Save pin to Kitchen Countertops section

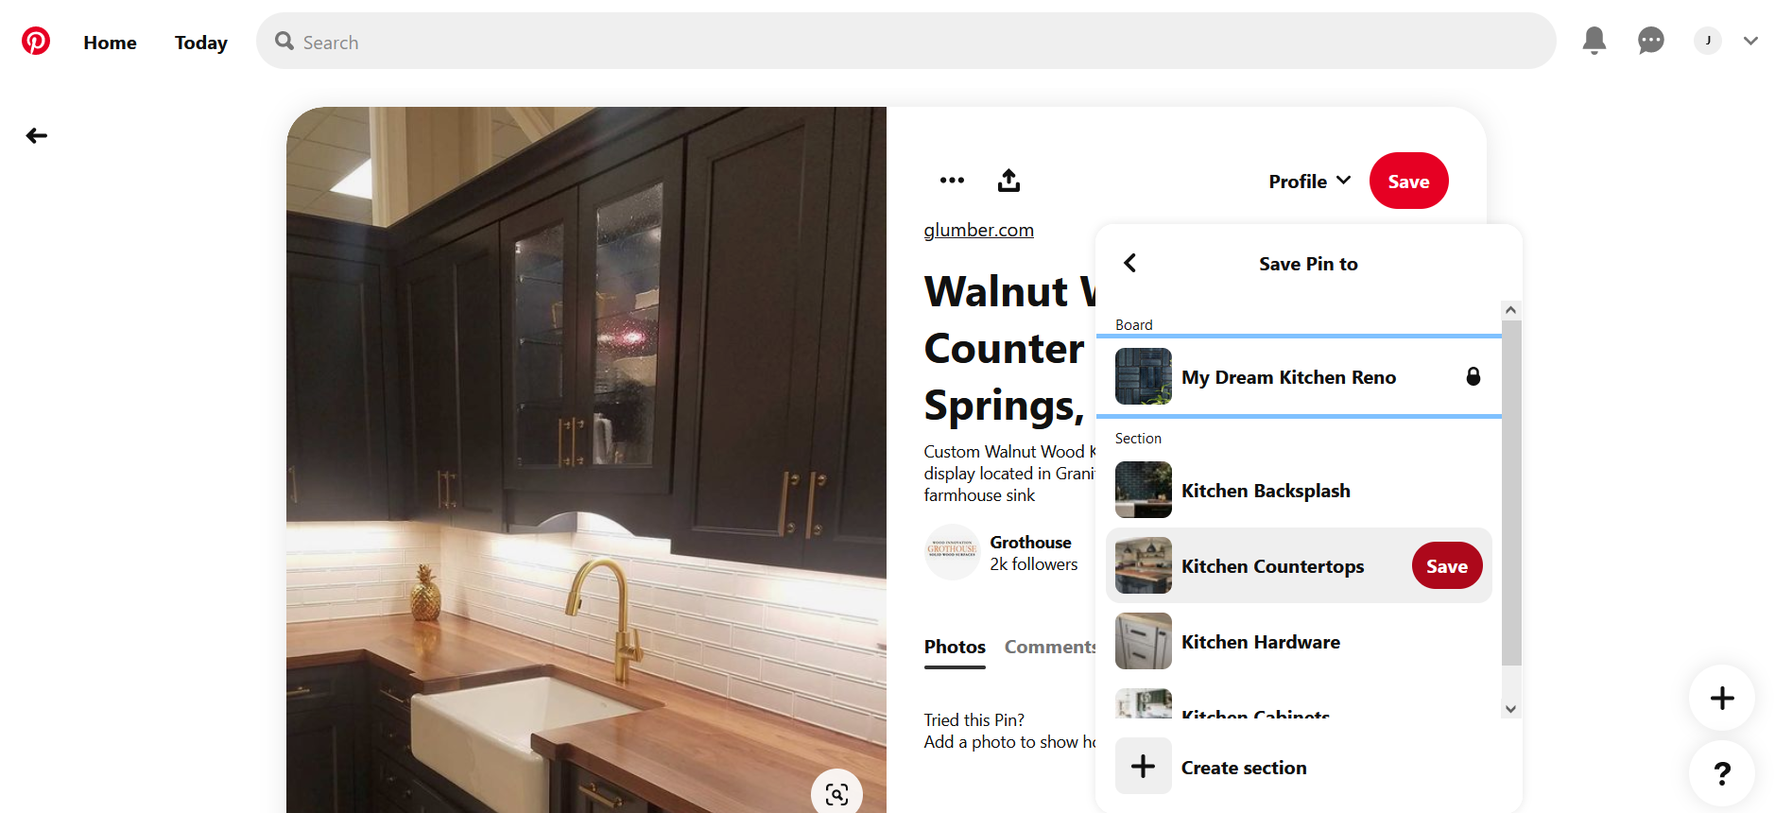[x=1446, y=566]
